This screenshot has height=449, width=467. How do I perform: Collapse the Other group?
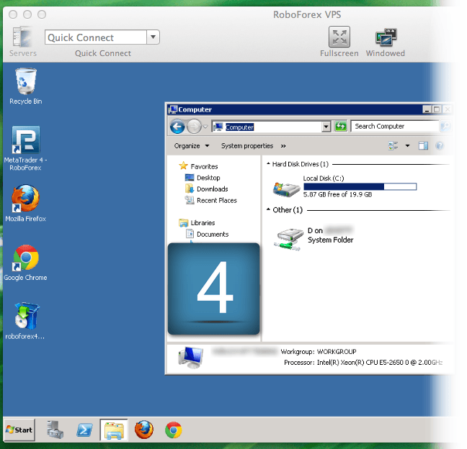click(269, 210)
